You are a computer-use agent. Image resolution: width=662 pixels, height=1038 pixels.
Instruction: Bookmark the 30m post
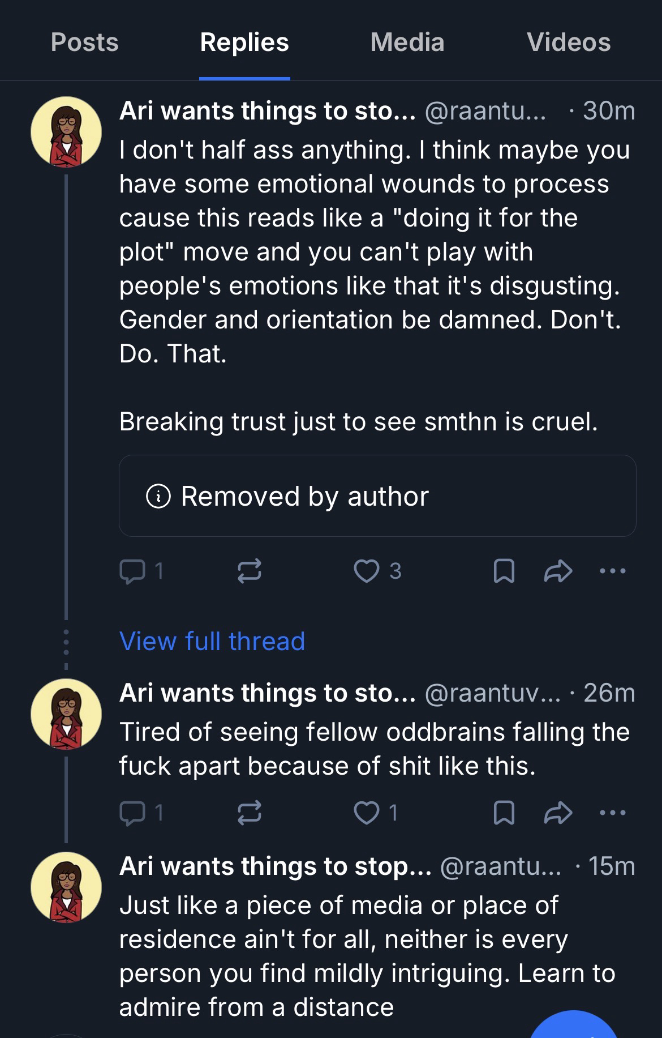point(504,571)
